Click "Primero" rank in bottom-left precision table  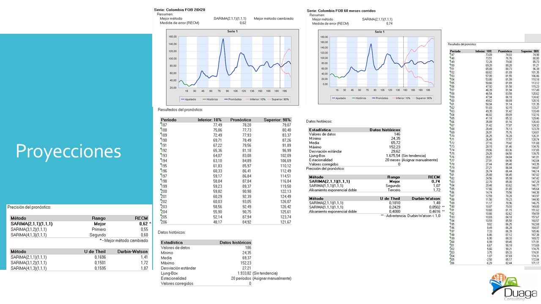tap(98, 229)
